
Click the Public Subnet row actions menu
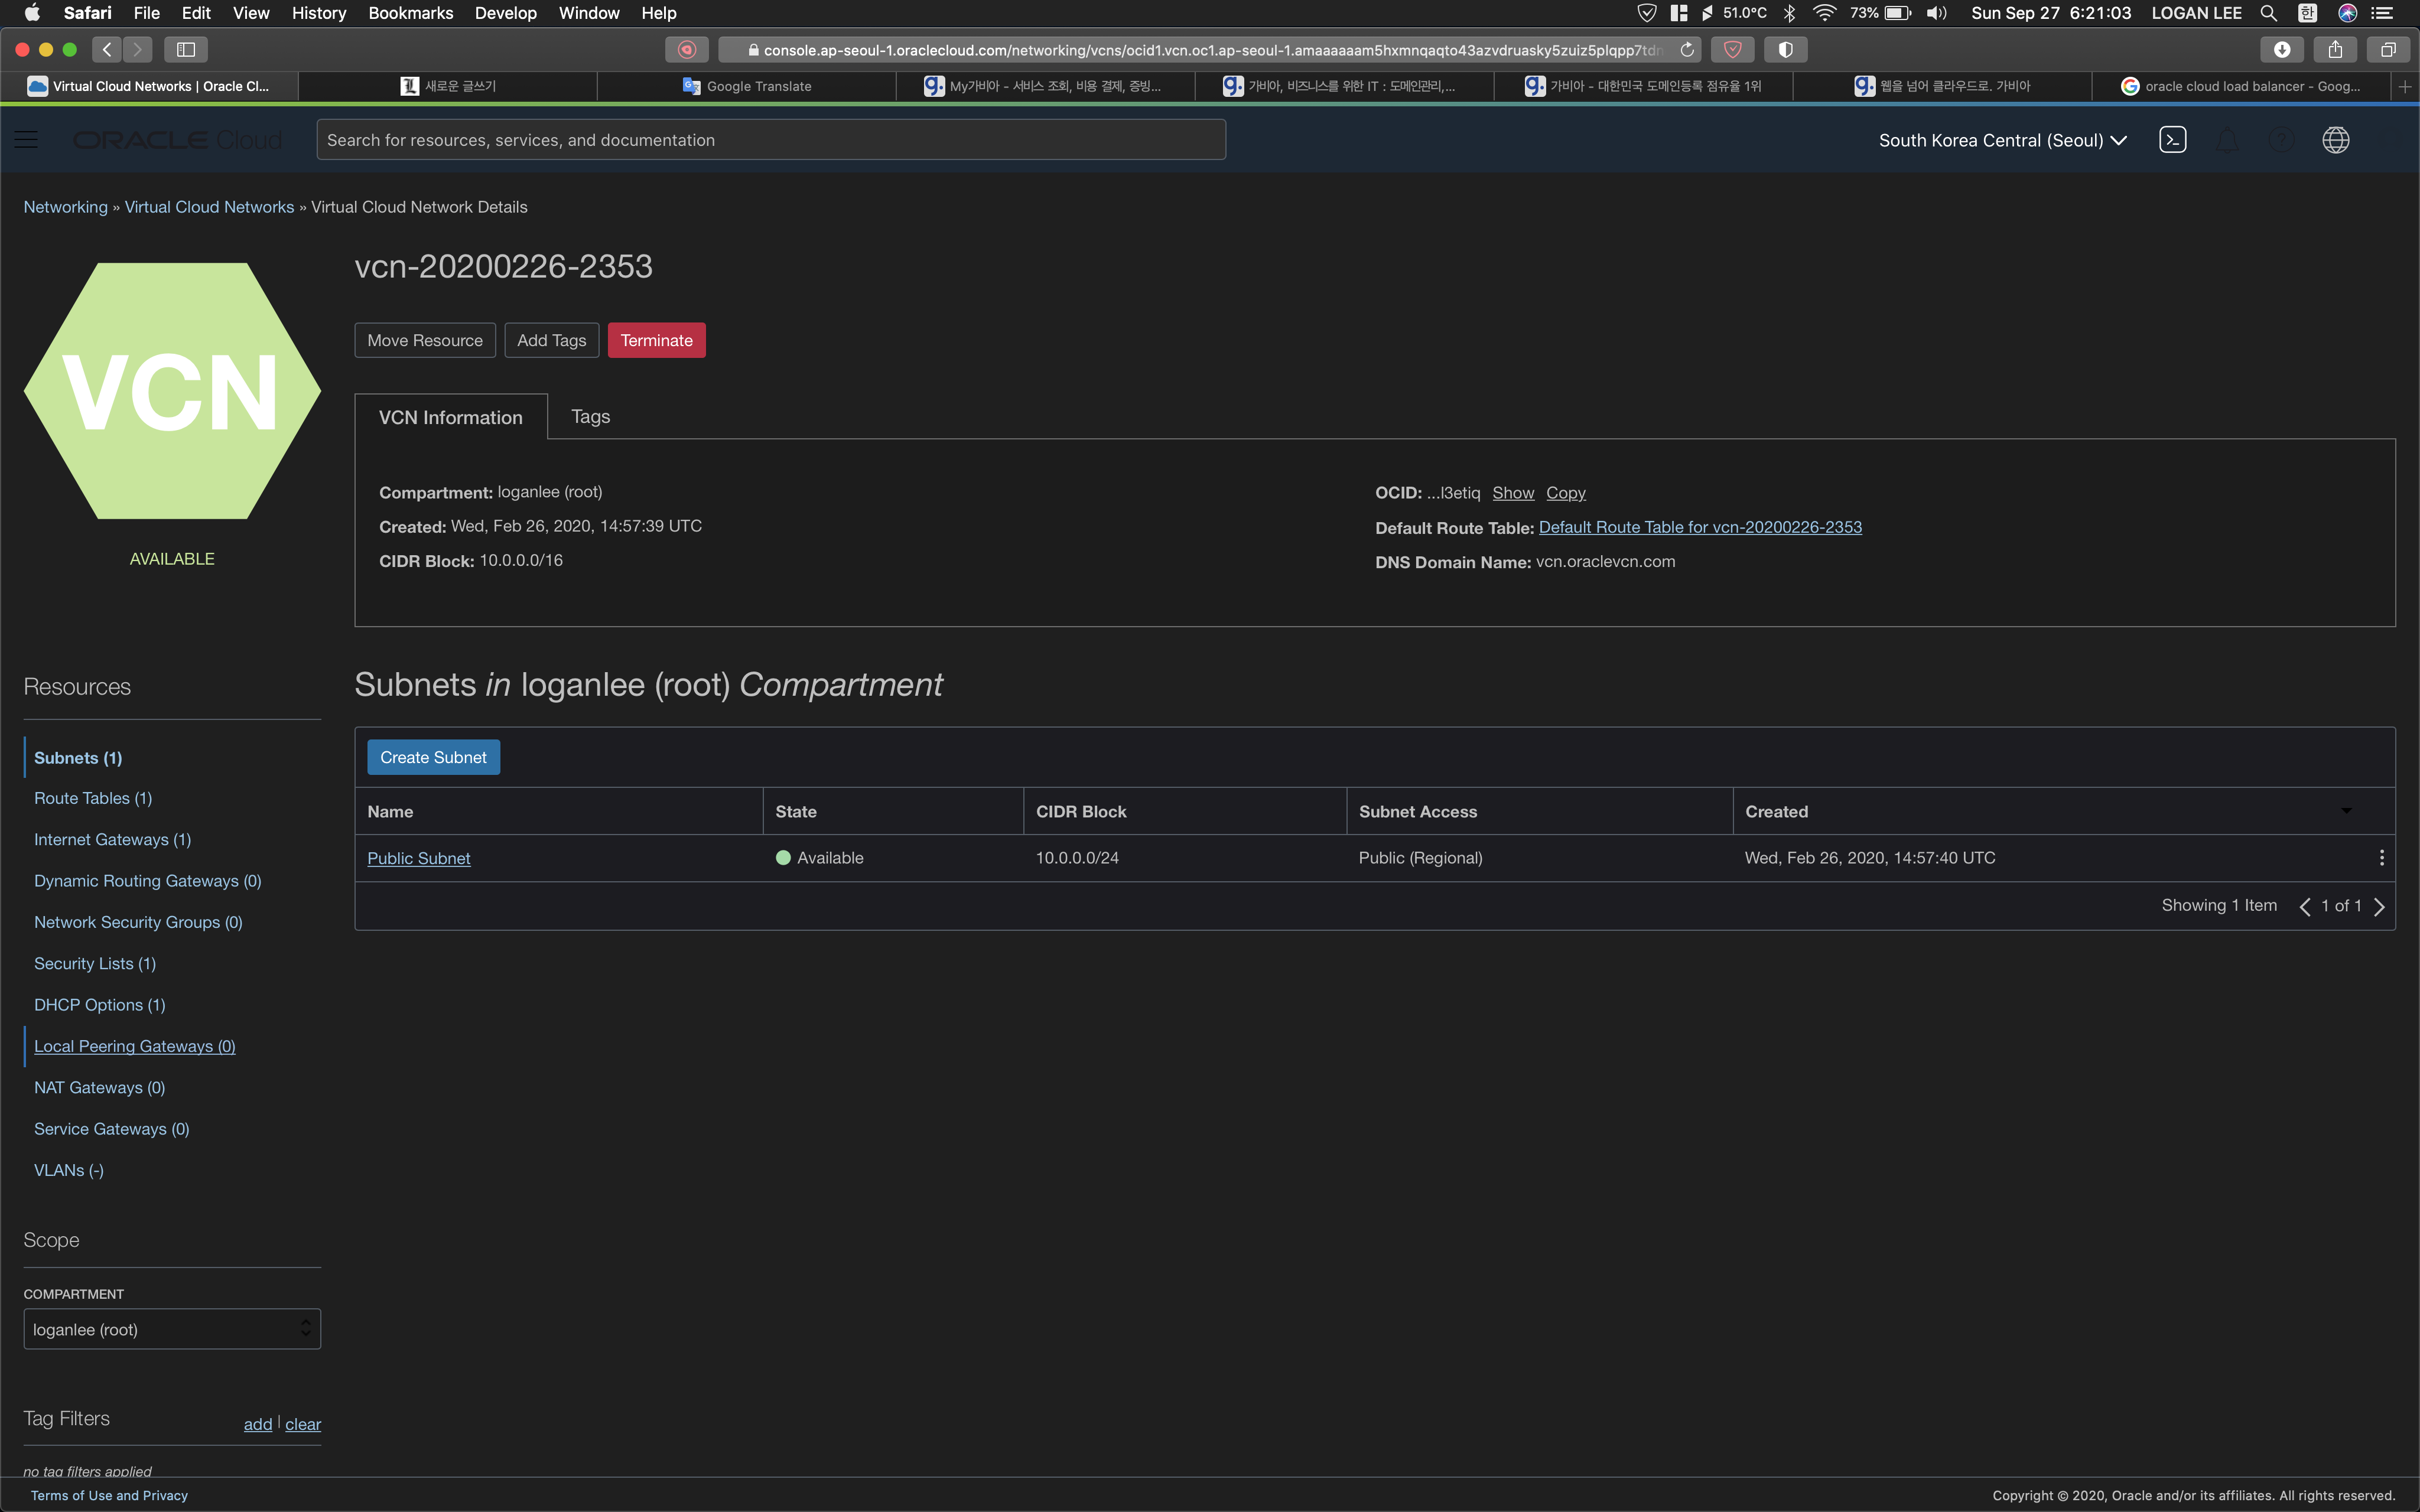(x=2381, y=858)
